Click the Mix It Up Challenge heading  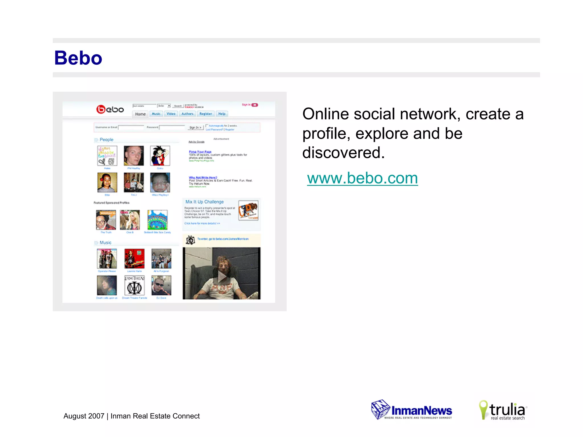204,202
